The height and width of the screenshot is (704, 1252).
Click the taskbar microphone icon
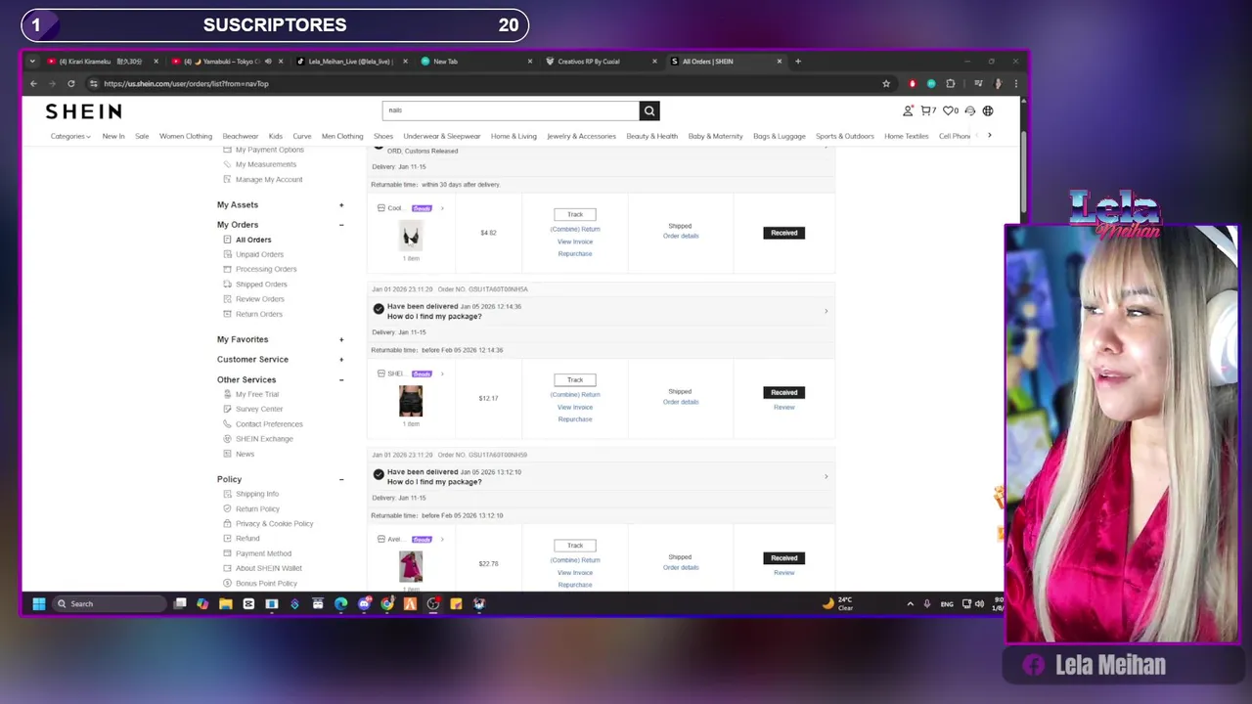tap(926, 603)
